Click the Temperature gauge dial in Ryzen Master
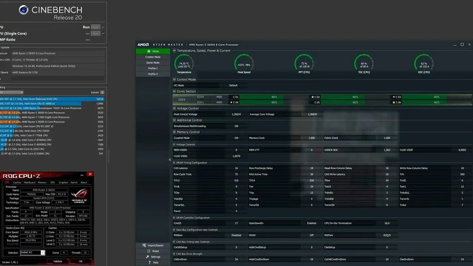 tap(184, 63)
